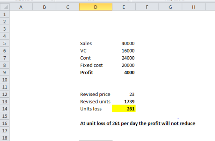Select row 14 header
Screen dimensions: 215x141
5,109
